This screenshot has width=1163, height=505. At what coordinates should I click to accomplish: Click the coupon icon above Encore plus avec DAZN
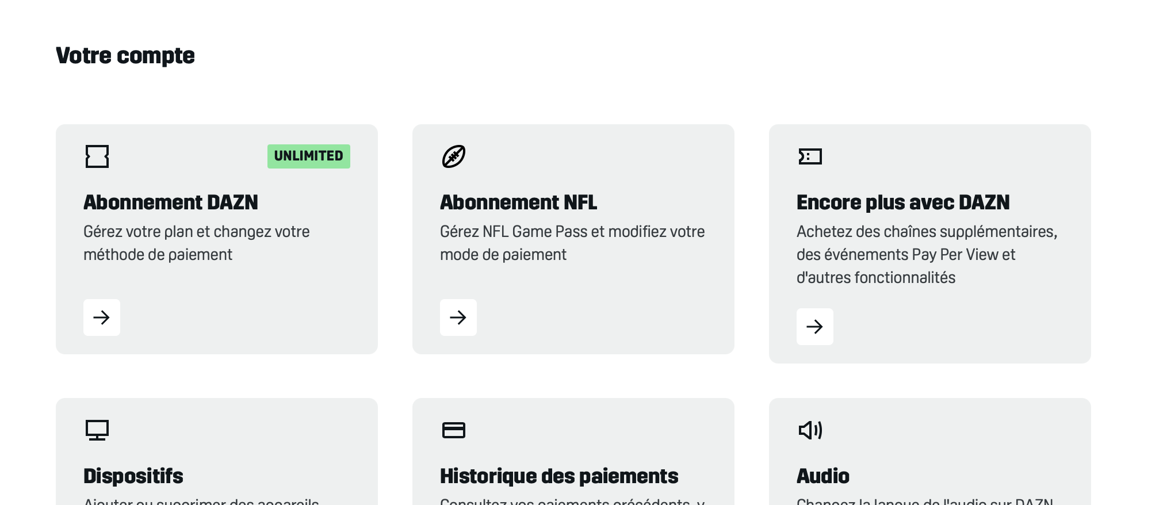810,156
